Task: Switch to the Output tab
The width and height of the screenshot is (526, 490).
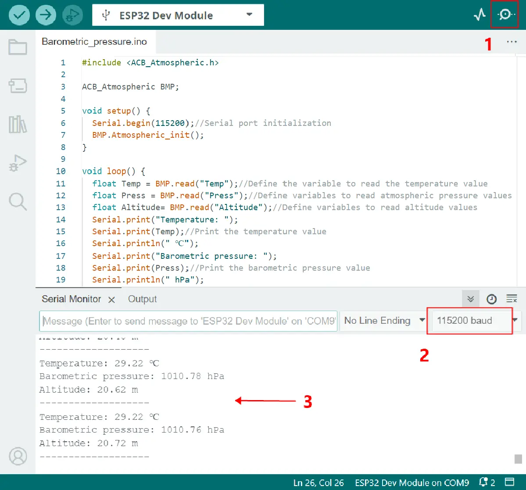Action: pos(142,299)
